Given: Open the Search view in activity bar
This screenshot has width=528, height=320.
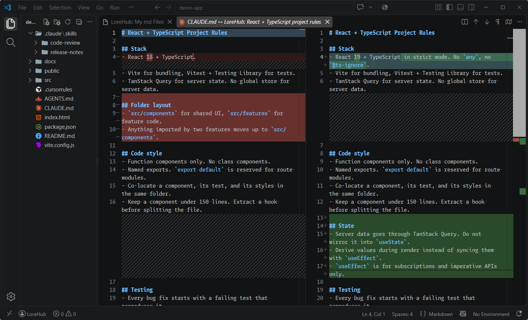Looking at the screenshot, I should (x=11, y=43).
